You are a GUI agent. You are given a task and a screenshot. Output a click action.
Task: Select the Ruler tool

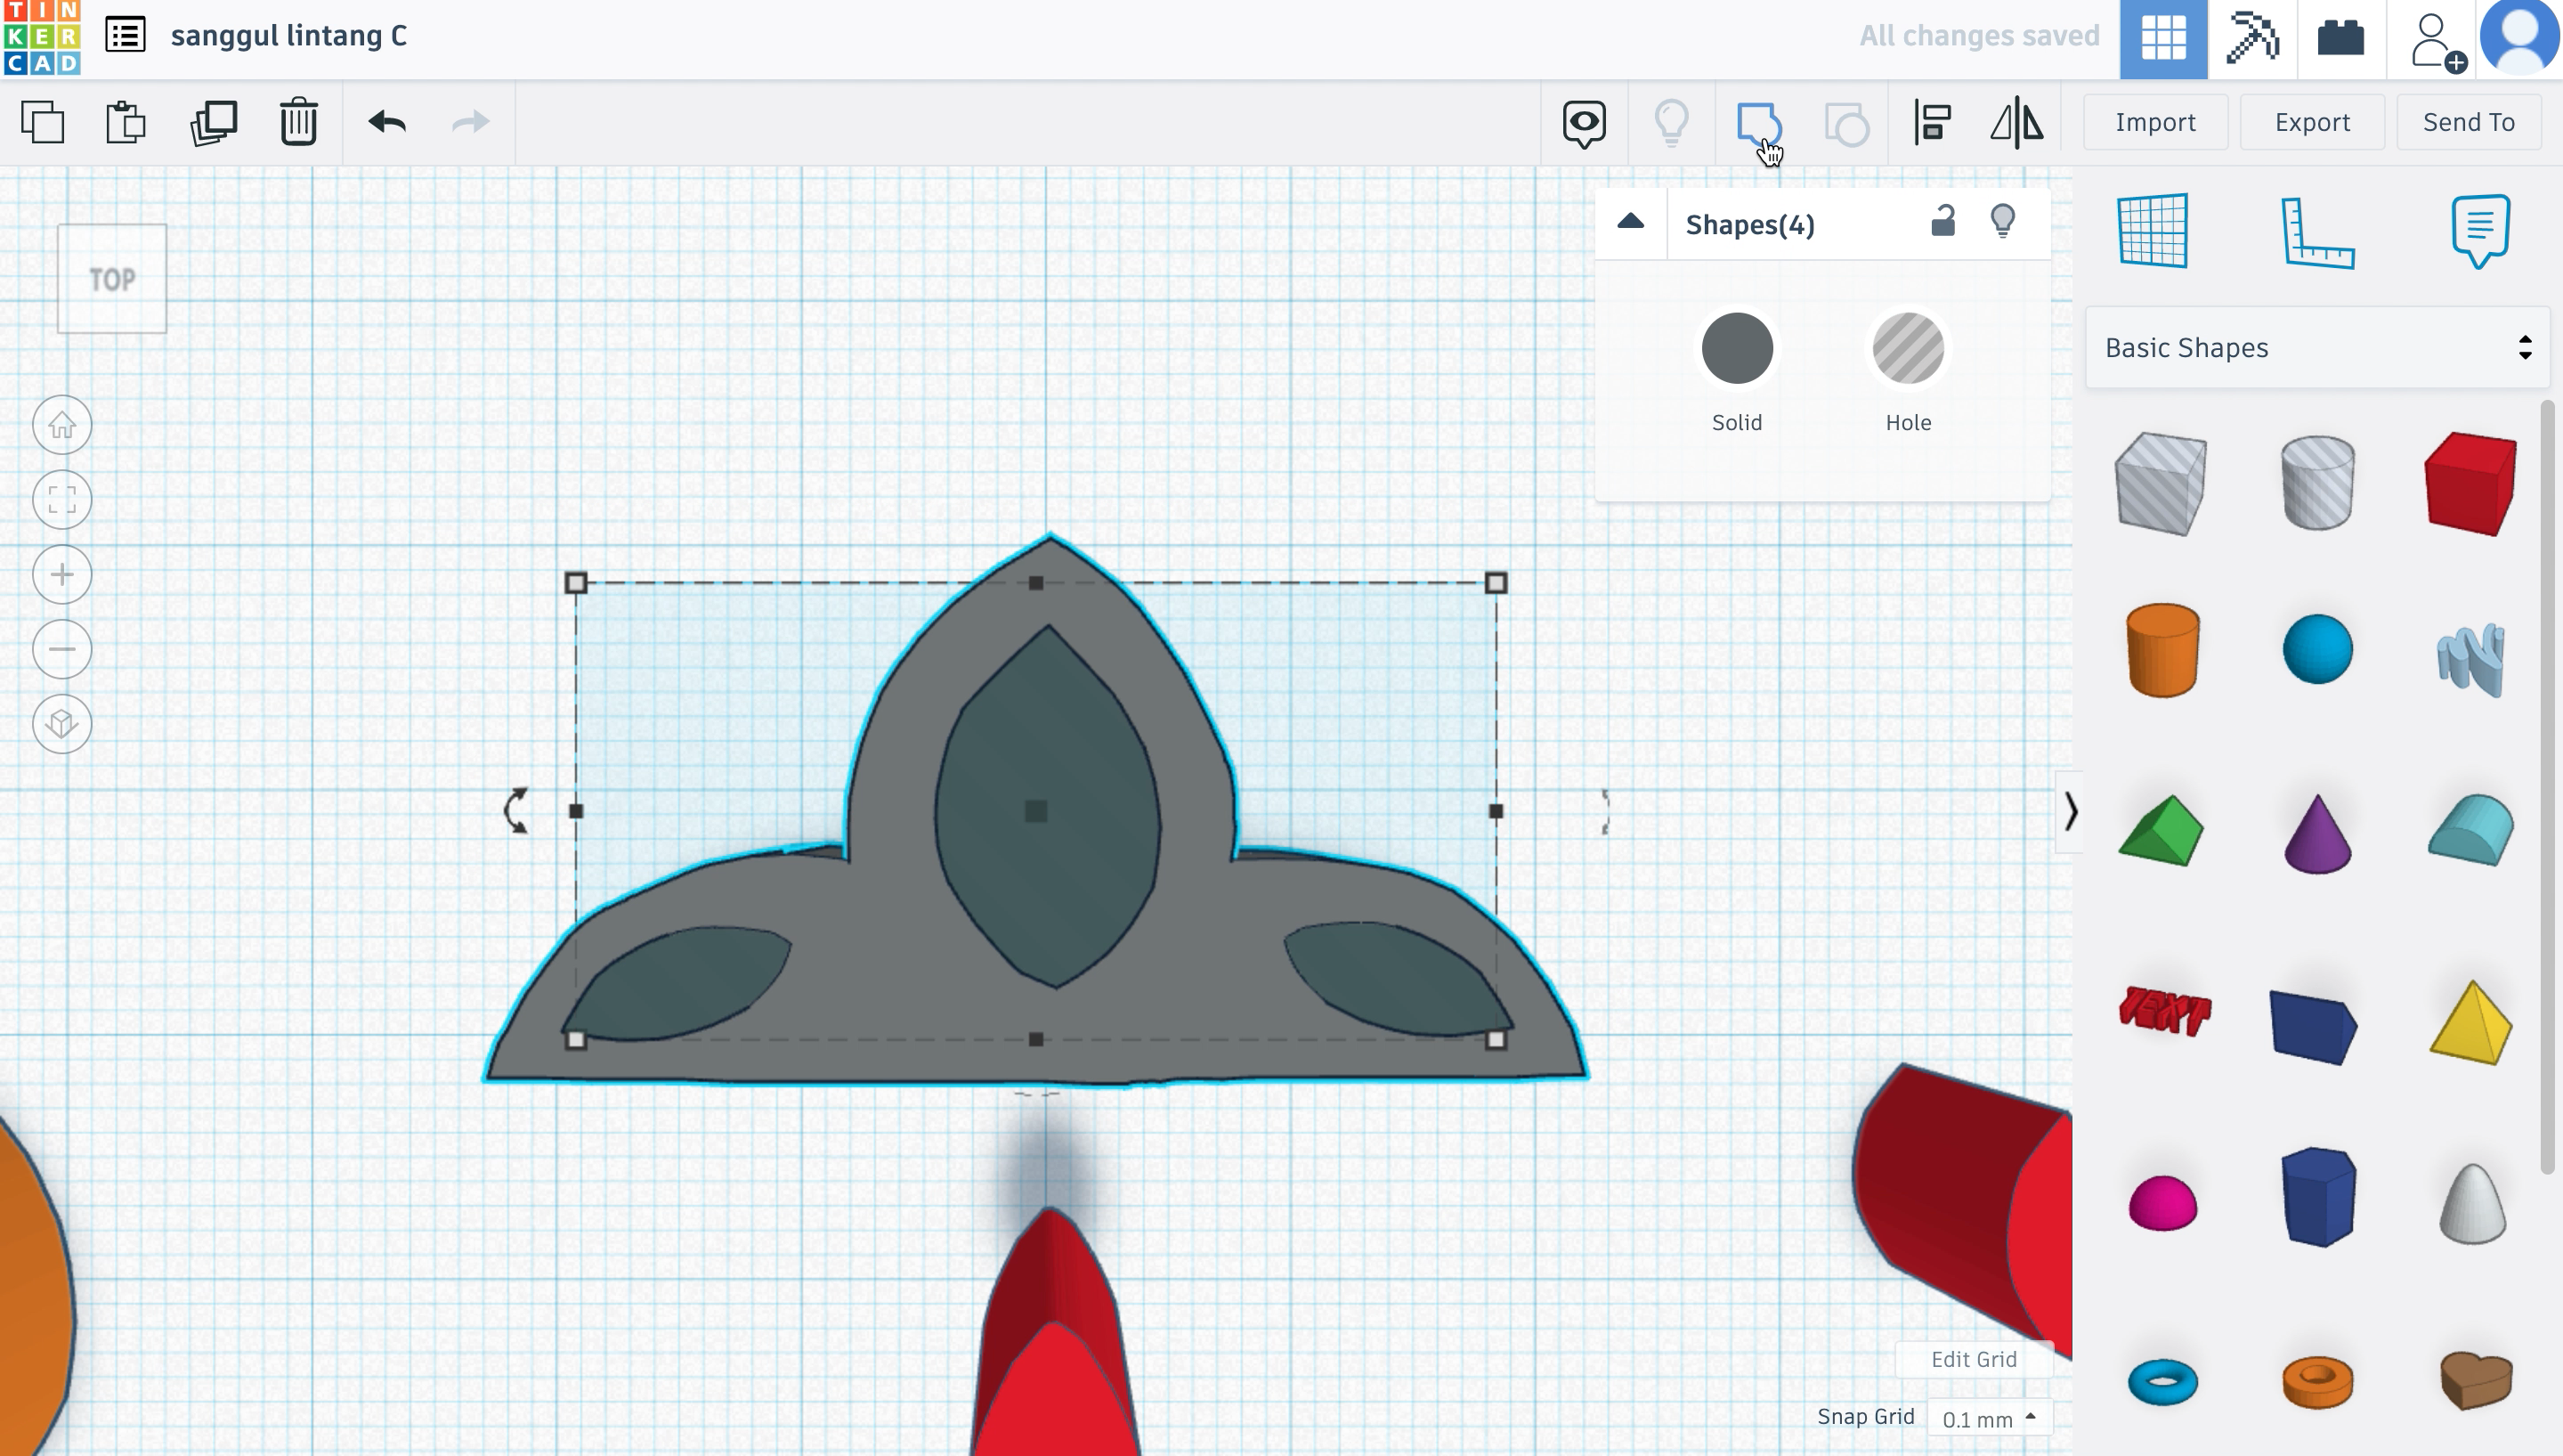tap(2318, 233)
